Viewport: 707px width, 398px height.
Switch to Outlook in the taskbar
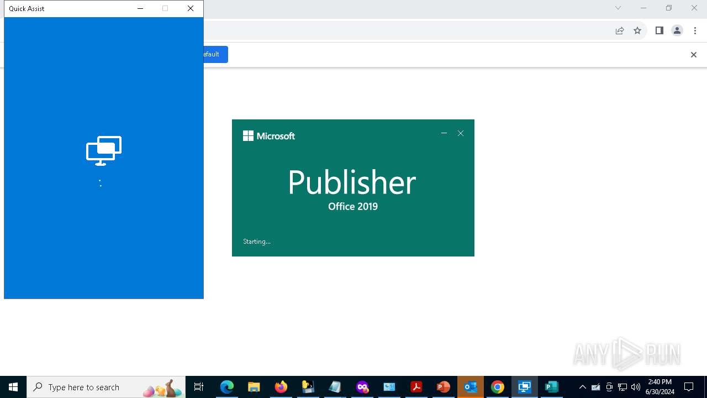[x=471, y=387]
